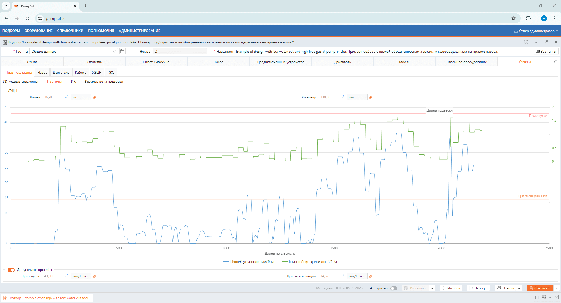This screenshot has width=561, height=303.
Task: Toggle the Допустимые прогибы switch
Action: pyautogui.click(x=11, y=270)
